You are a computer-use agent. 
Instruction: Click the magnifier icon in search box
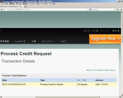[x=115, y=9]
